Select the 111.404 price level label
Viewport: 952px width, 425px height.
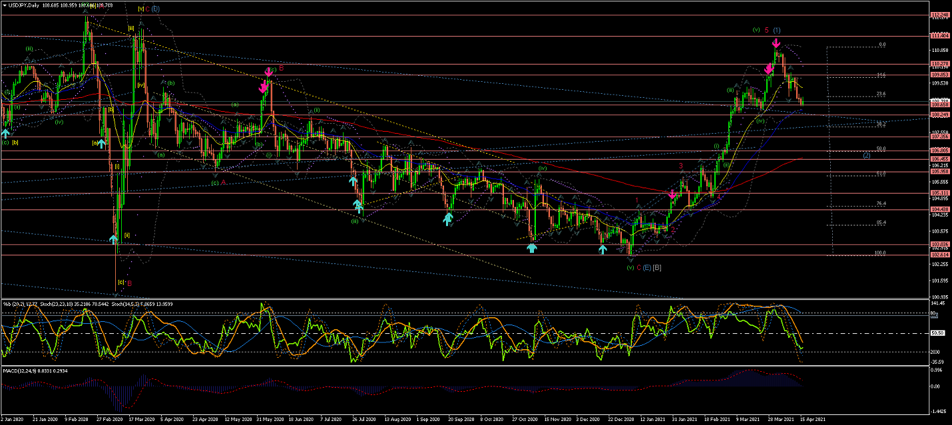pos(940,37)
